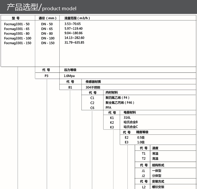
Task: Select flow range 3.53~70.65
Action: click(x=72, y=24)
